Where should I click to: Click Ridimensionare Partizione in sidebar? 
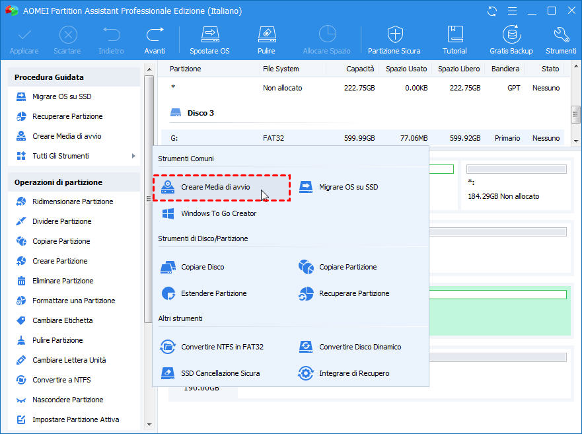point(73,201)
